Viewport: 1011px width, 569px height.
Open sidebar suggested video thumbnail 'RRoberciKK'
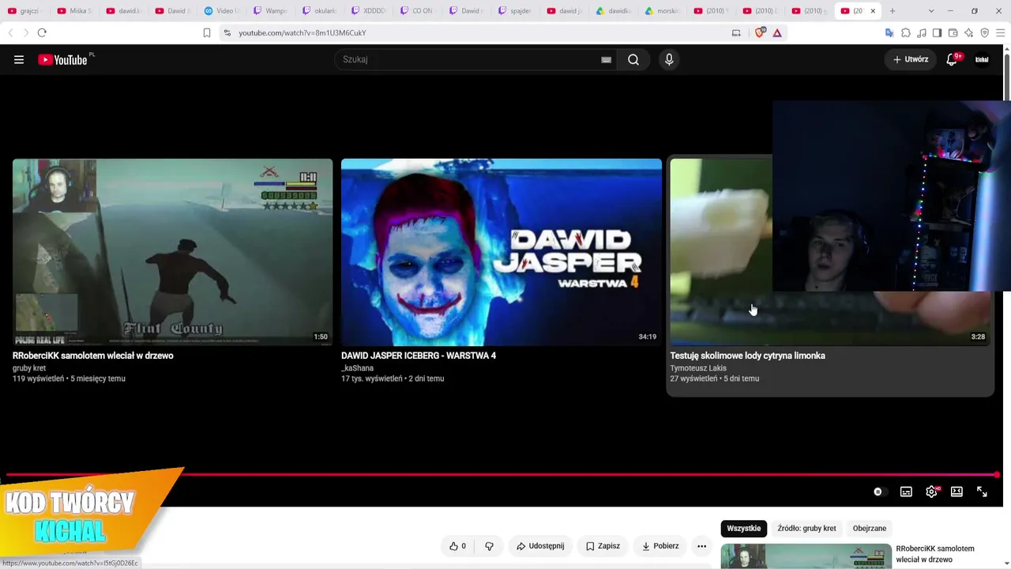click(x=806, y=556)
